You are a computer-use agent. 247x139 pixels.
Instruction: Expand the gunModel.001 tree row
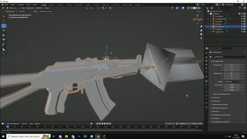click(x=211, y=27)
